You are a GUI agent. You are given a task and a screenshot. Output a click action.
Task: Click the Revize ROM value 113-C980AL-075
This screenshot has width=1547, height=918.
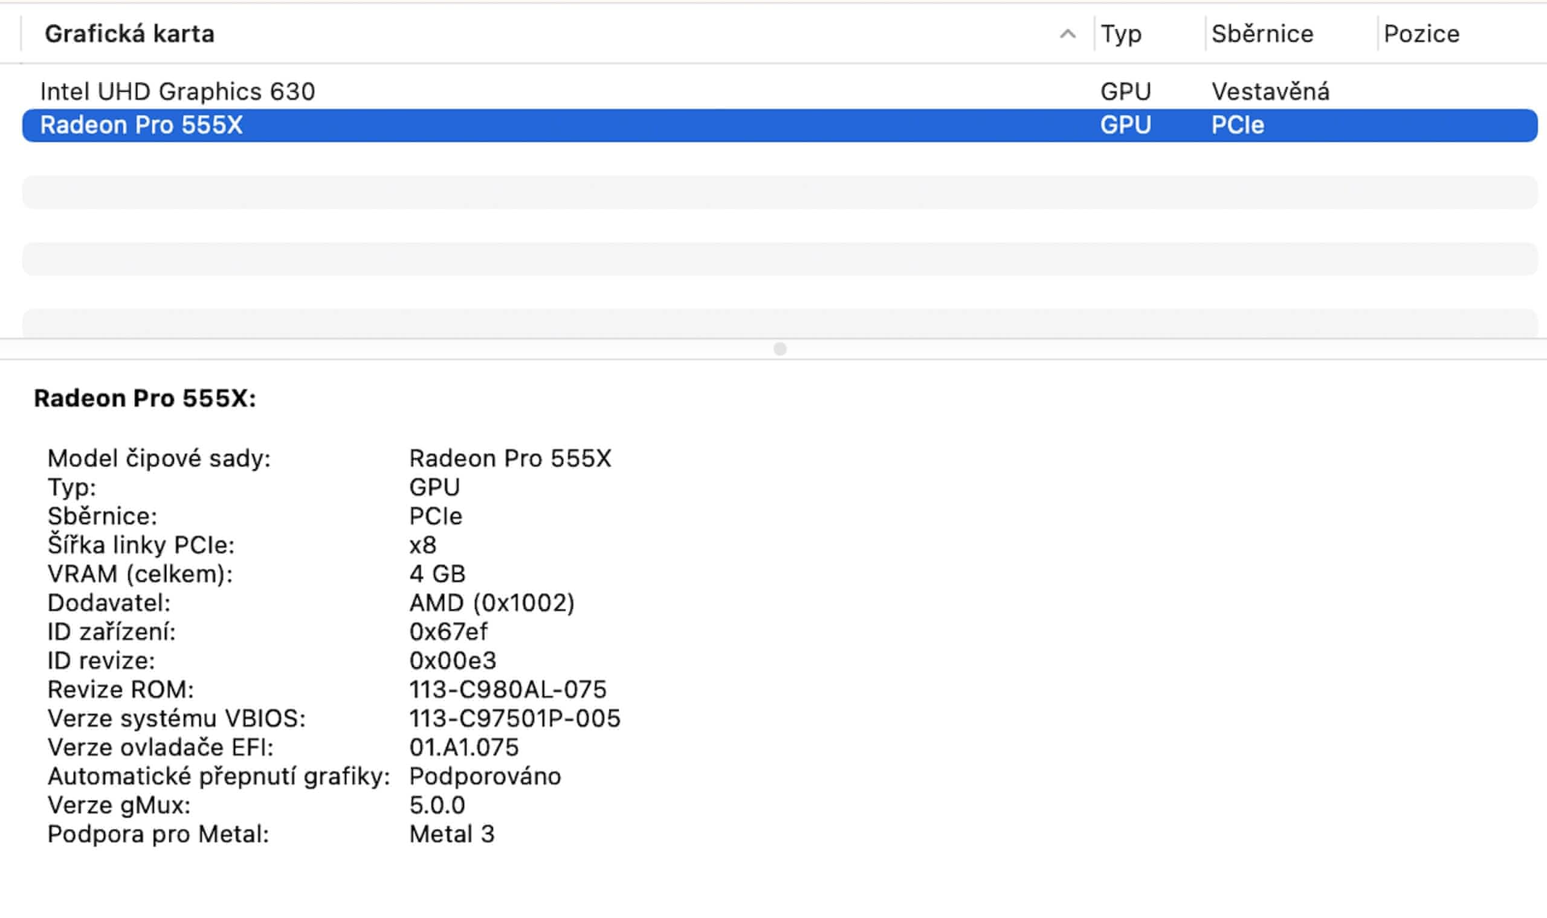coord(507,689)
